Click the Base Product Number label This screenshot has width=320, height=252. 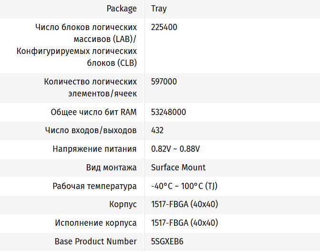(95, 241)
